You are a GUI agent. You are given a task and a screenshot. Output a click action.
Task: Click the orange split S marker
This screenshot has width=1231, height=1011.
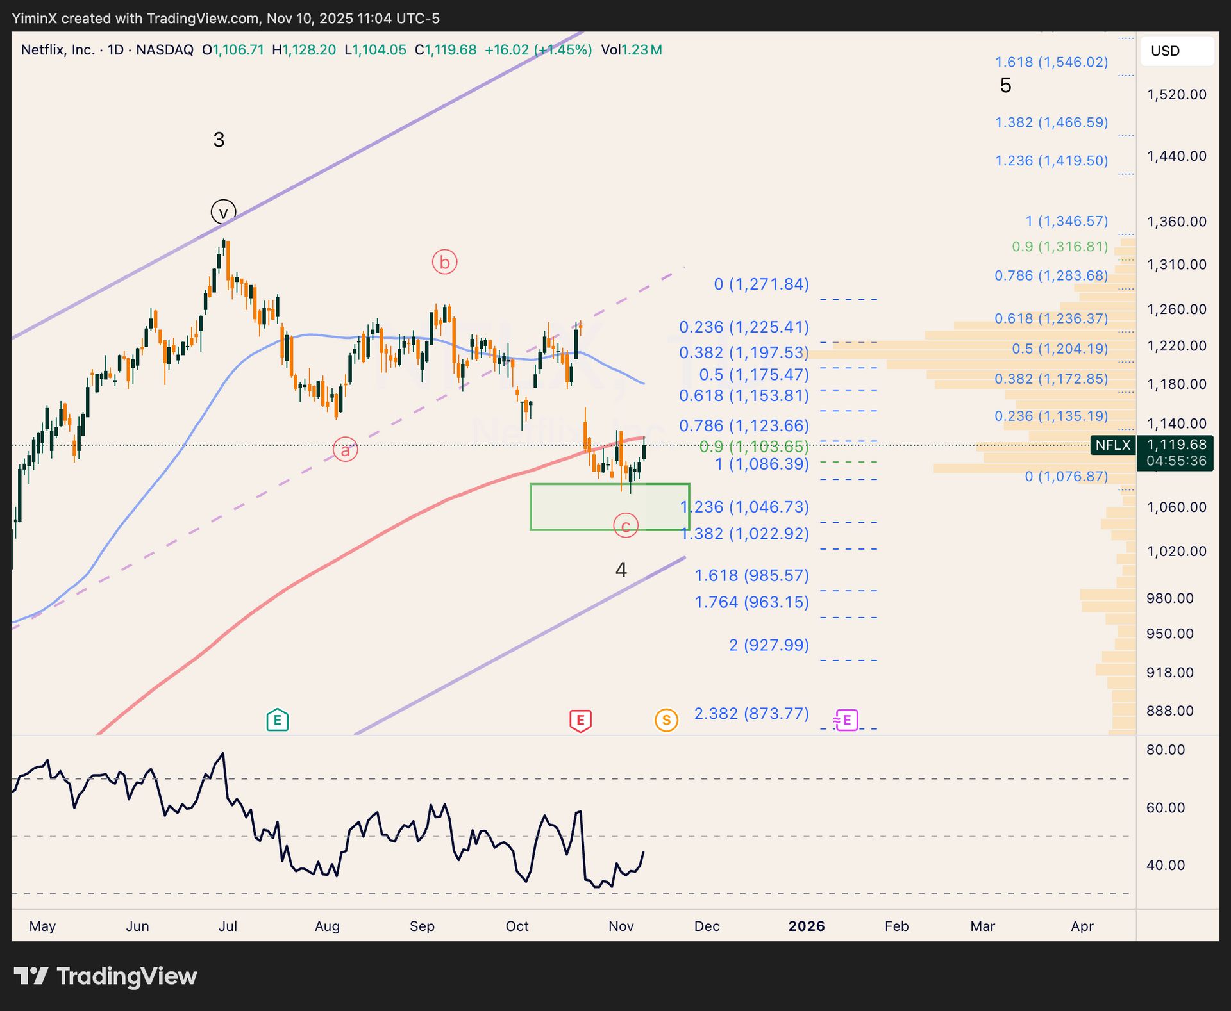click(x=666, y=720)
